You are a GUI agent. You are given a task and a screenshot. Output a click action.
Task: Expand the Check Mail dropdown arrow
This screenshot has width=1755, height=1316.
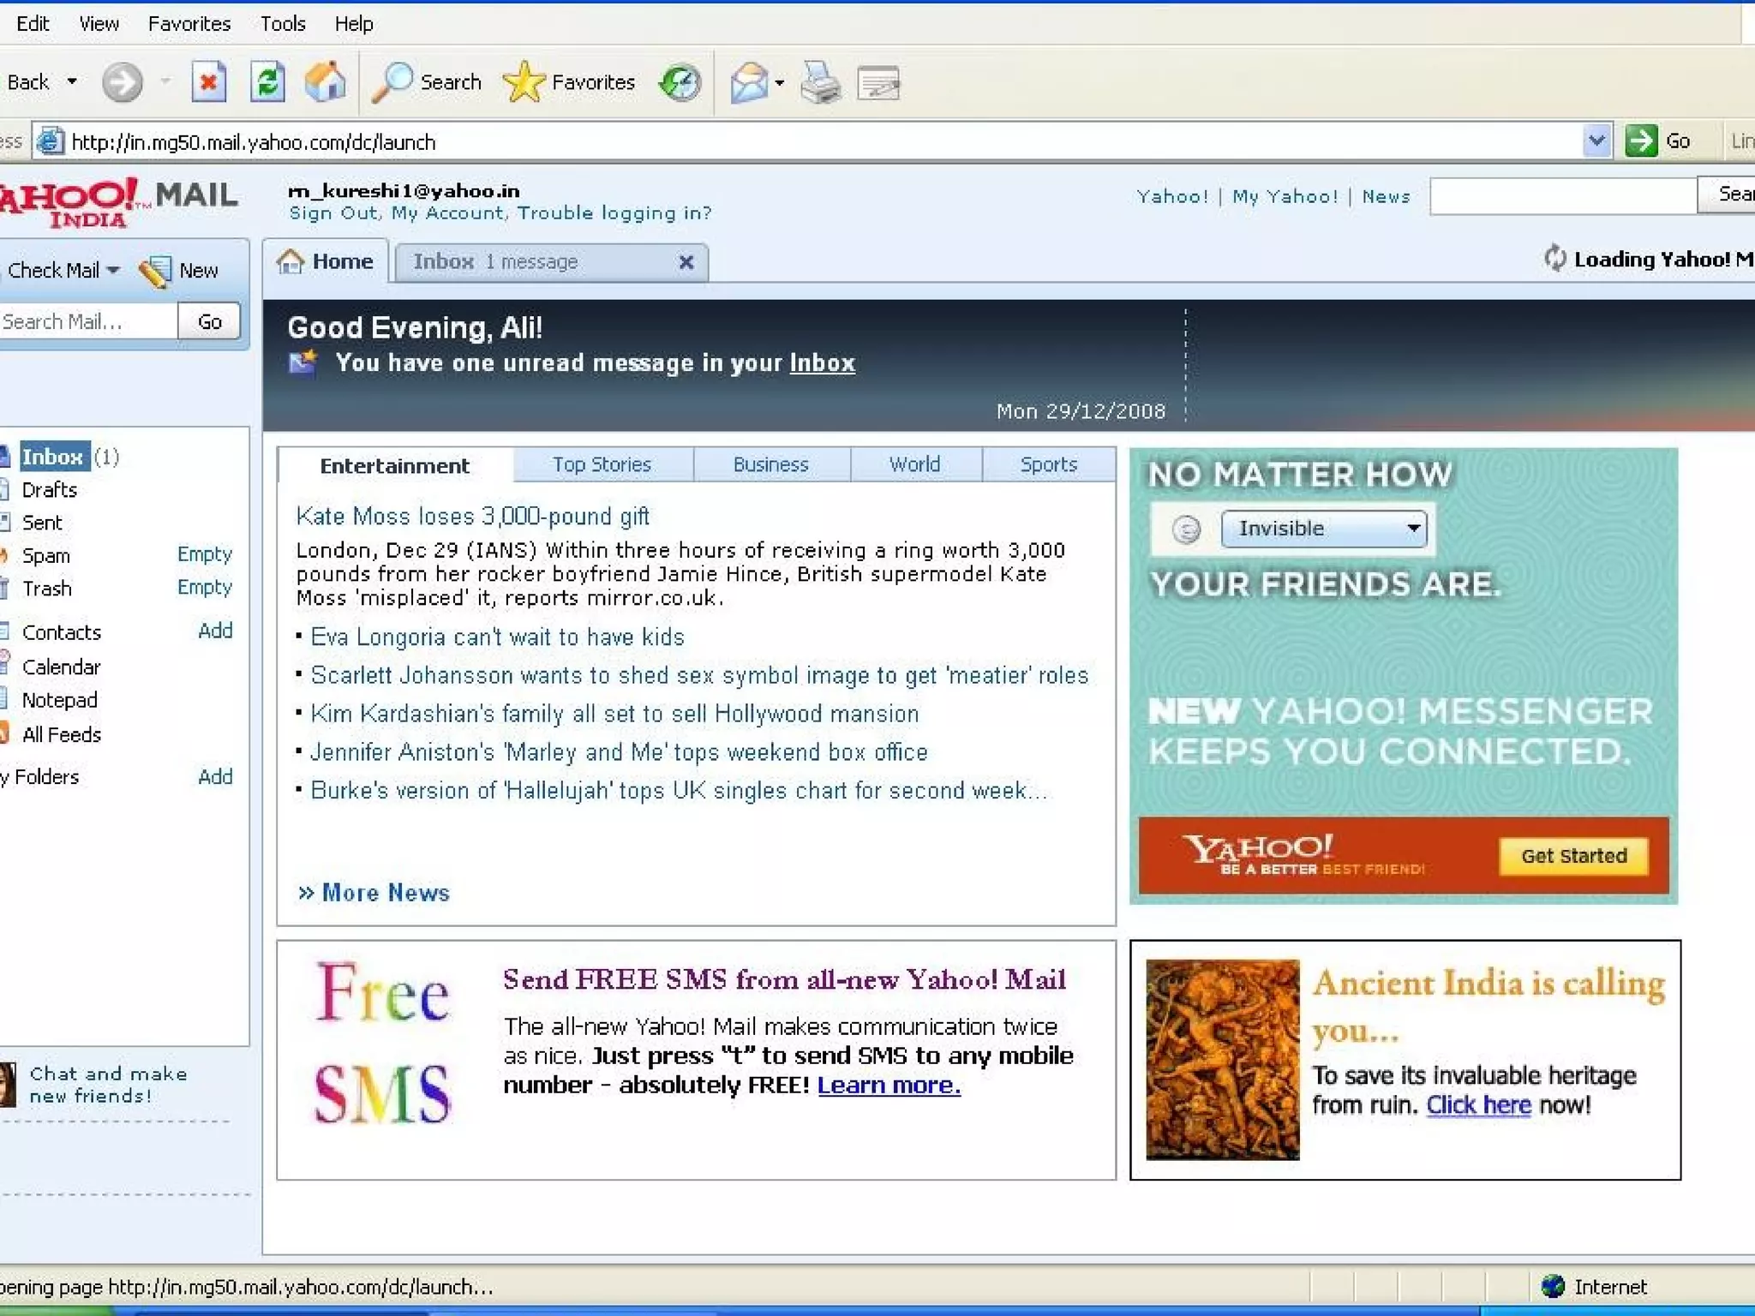113,271
